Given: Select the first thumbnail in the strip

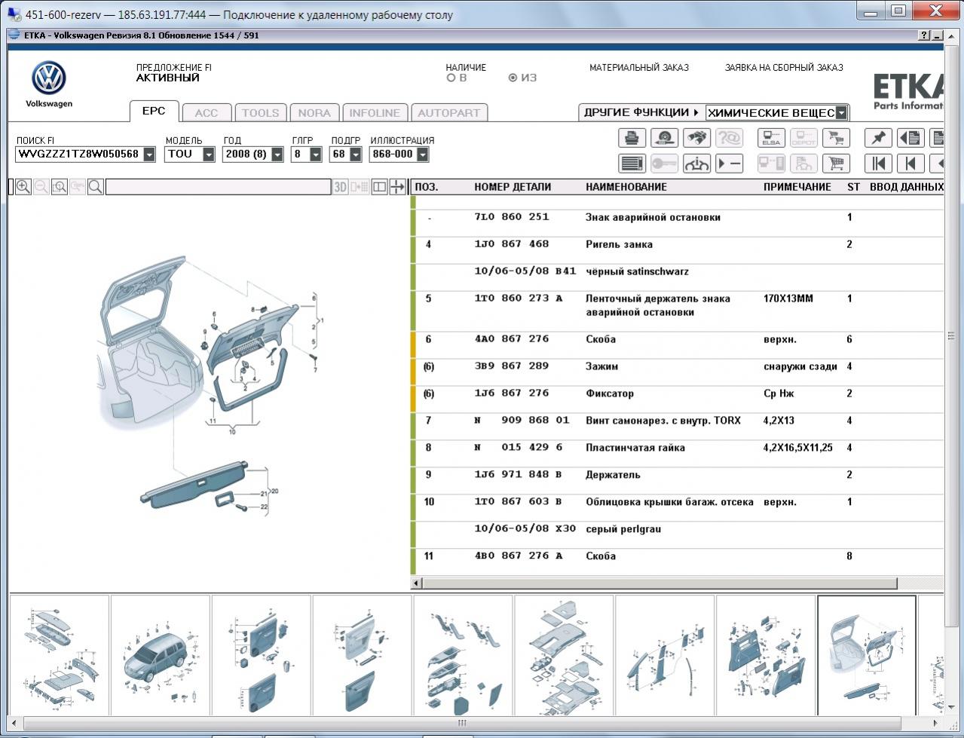Looking at the screenshot, I should [x=60, y=655].
